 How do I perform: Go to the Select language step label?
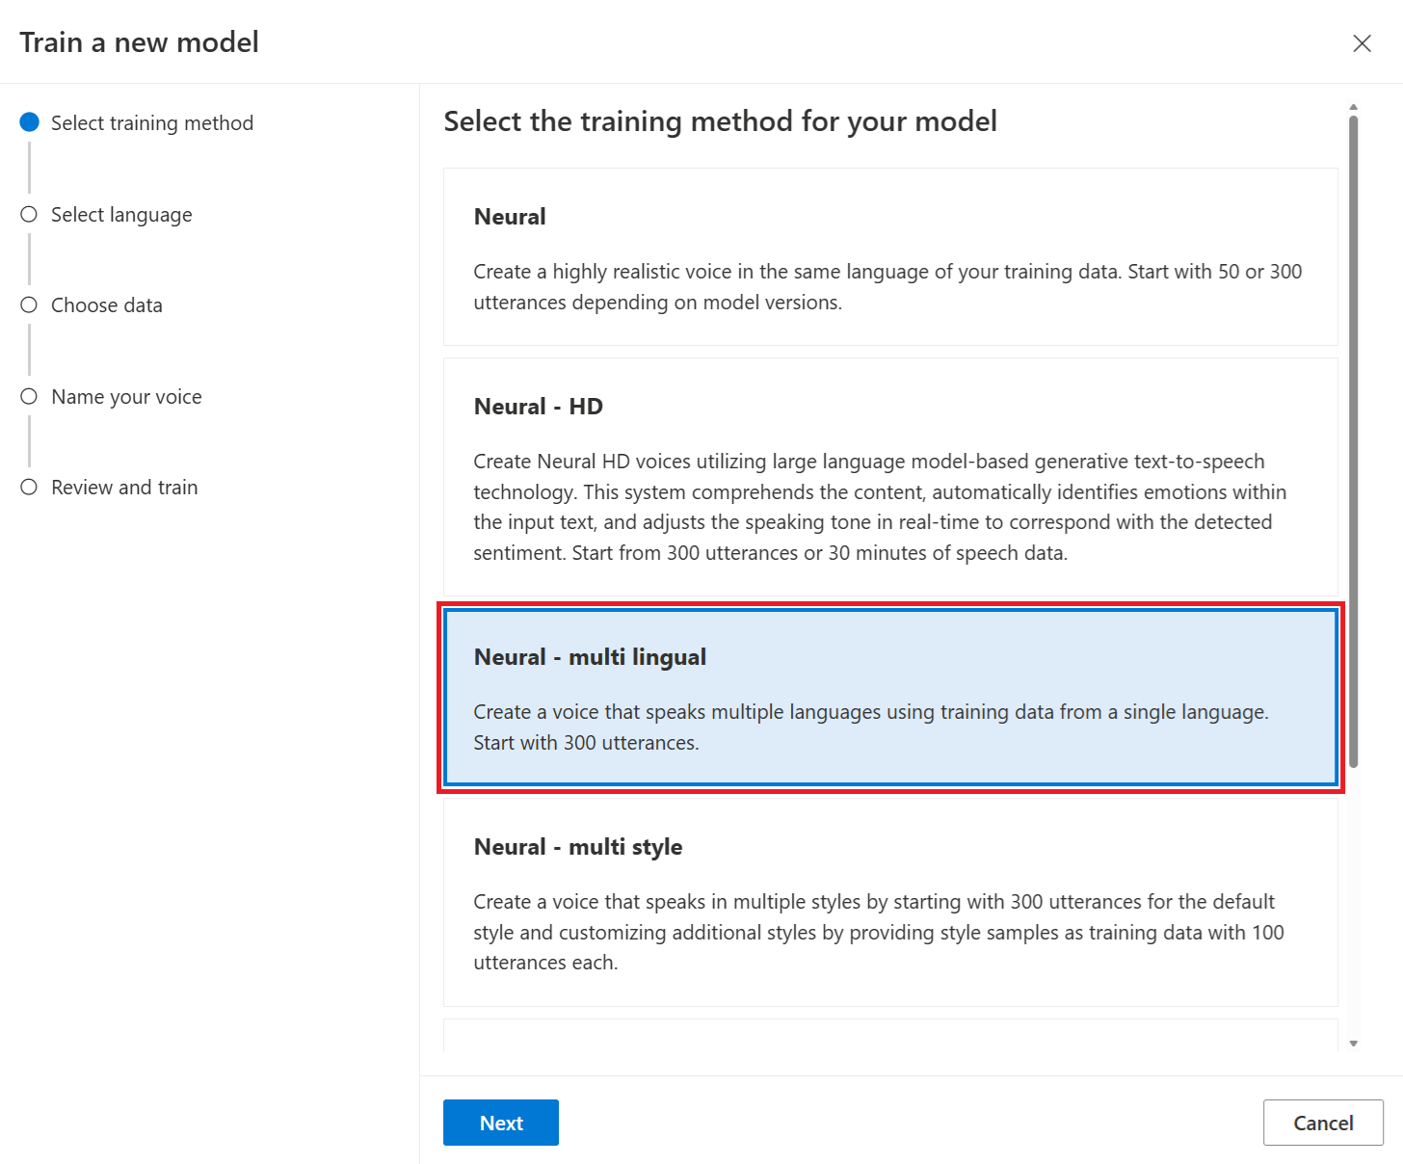point(121,215)
